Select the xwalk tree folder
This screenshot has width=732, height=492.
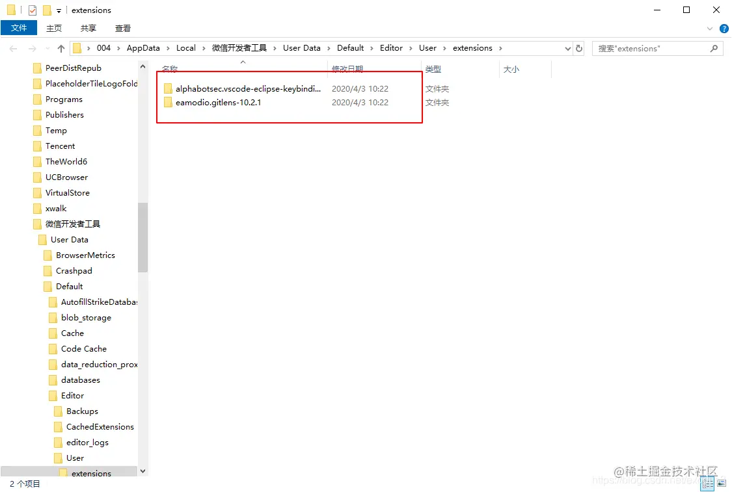click(56, 209)
